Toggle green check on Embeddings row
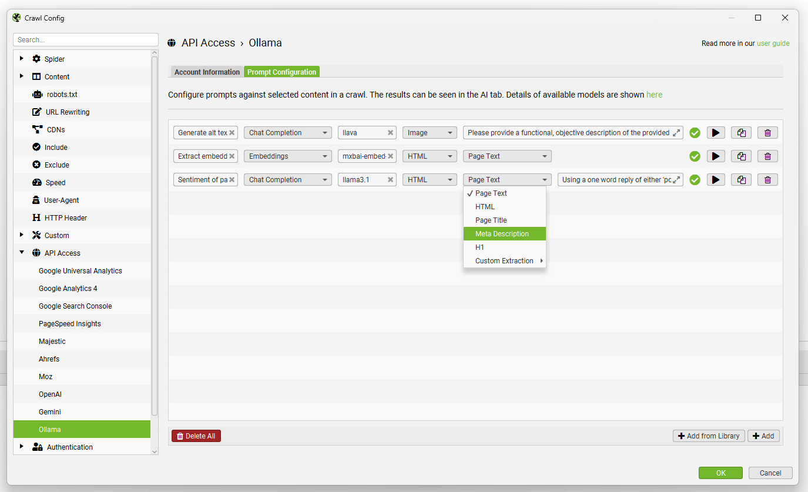Image resolution: width=808 pixels, height=492 pixels. pyautogui.click(x=695, y=156)
